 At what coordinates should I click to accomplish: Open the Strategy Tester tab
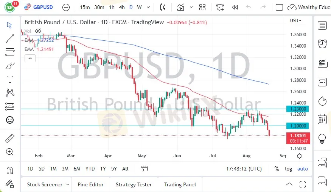[x=134, y=184]
